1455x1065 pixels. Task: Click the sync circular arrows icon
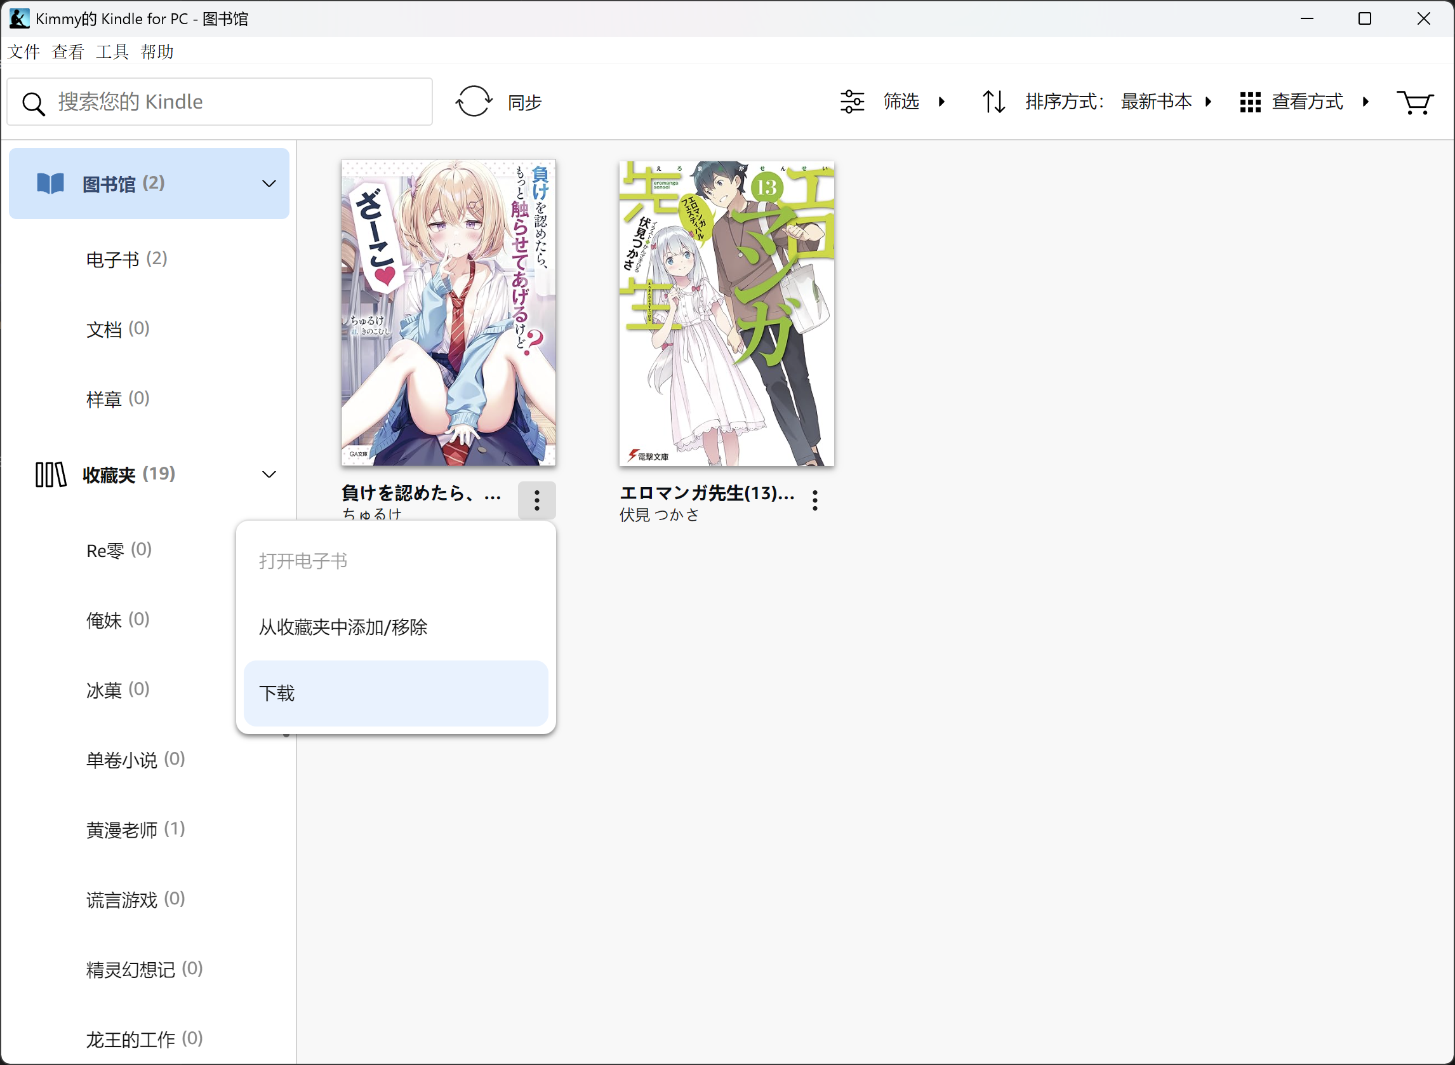[474, 102]
